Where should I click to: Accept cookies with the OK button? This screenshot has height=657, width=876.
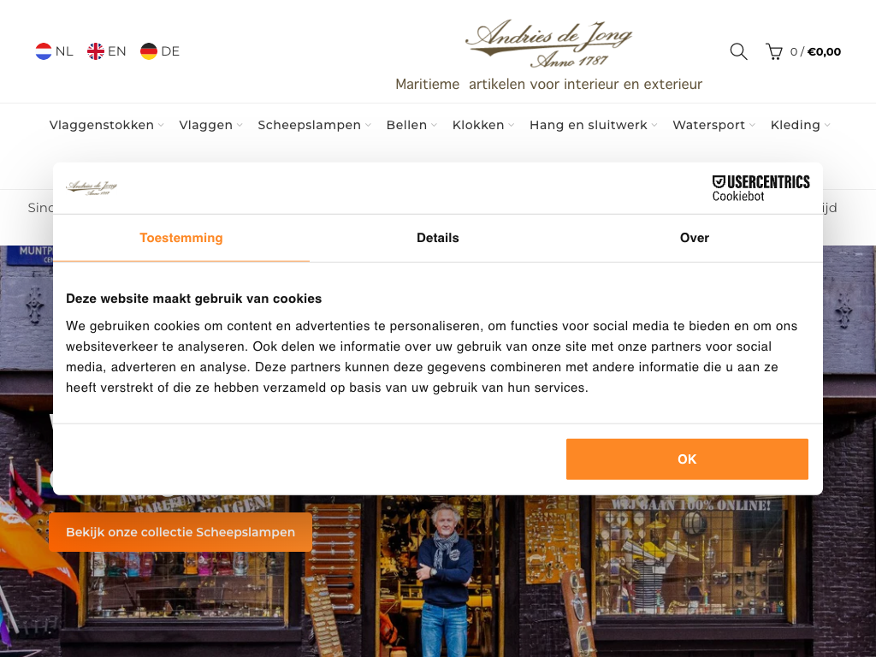(687, 459)
